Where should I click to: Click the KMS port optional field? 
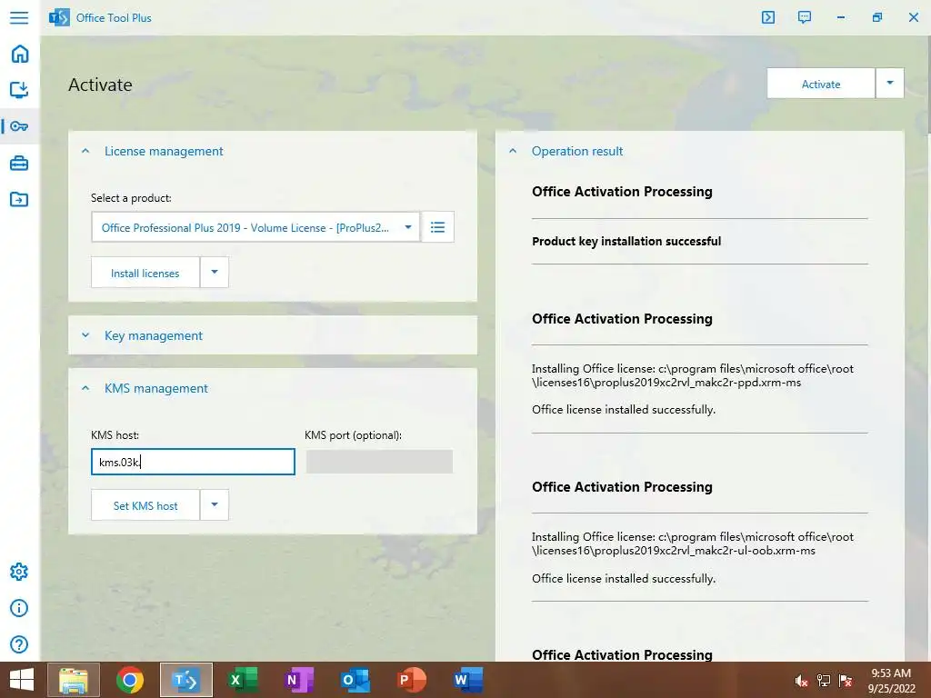(379, 462)
